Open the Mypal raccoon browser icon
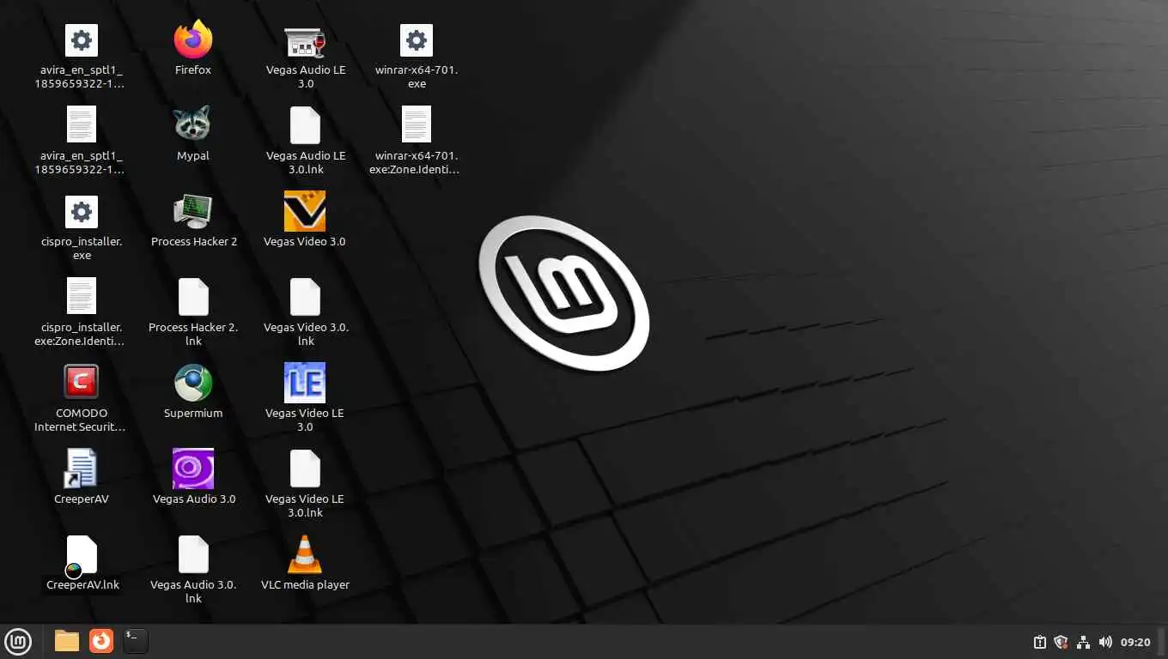This screenshot has width=1168, height=659. [x=193, y=125]
